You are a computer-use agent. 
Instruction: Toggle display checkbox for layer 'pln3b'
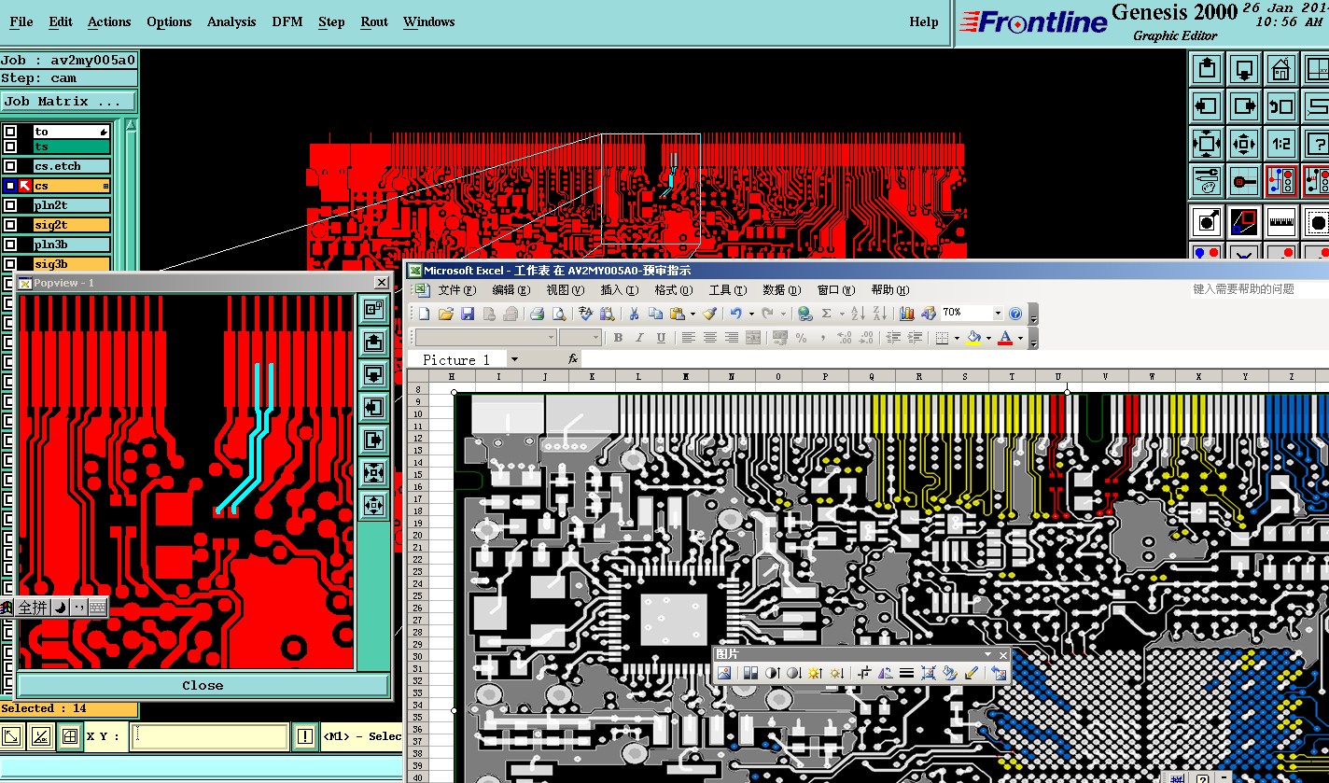coord(10,245)
